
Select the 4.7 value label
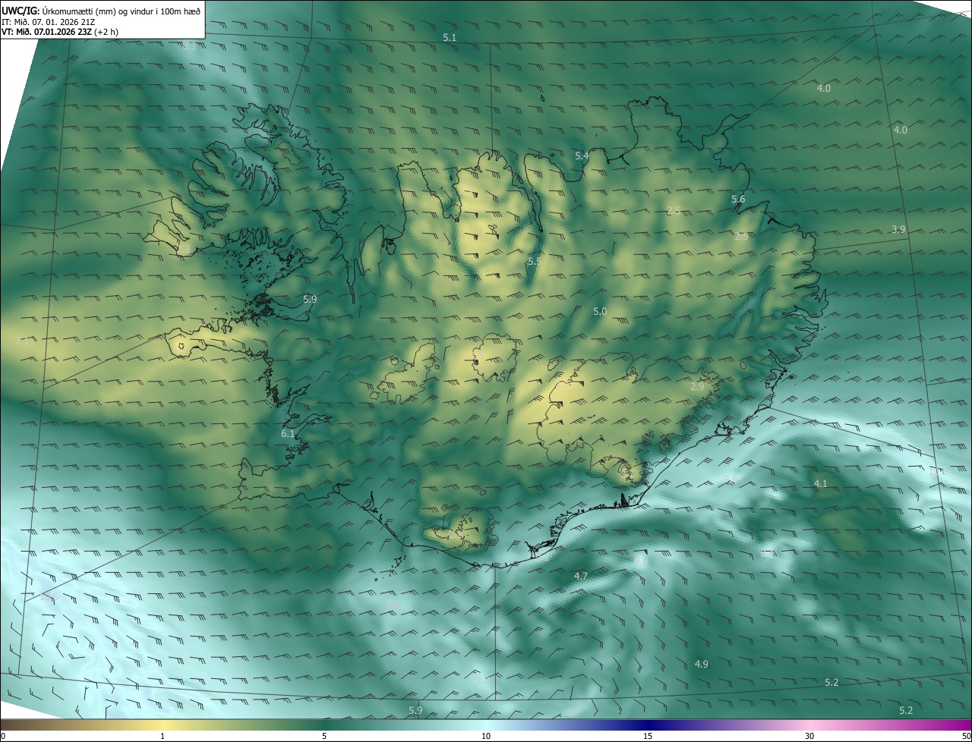[x=581, y=577]
